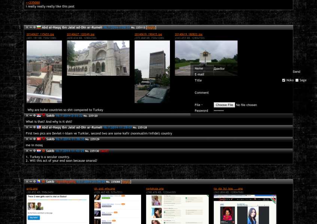This screenshot has height=224, width=317.
Task: Open file link 20140627_120249.jpg
Action: (81, 34)
